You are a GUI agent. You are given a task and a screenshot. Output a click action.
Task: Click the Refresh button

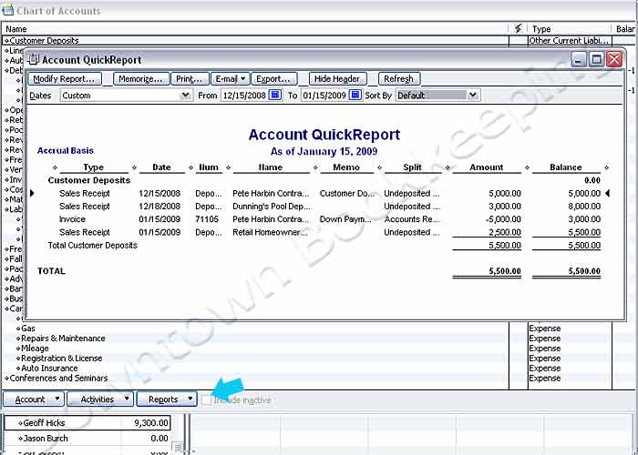point(399,79)
